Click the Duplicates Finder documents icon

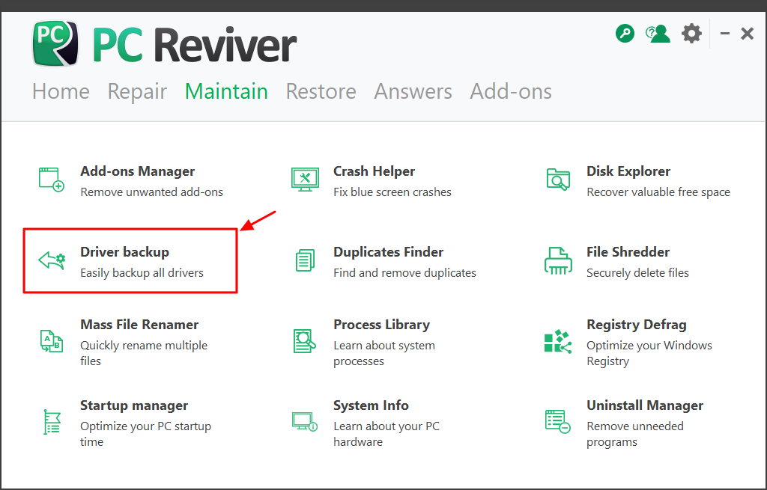pyautogui.click(x=305, y=260)
